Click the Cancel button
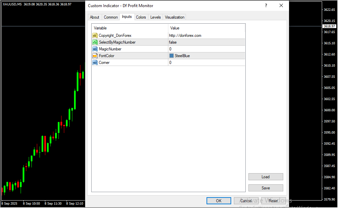This screenshot has height=208, width=338. 246,201
